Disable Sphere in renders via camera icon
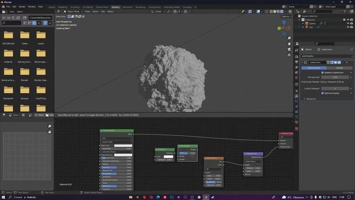 [352, 23]
